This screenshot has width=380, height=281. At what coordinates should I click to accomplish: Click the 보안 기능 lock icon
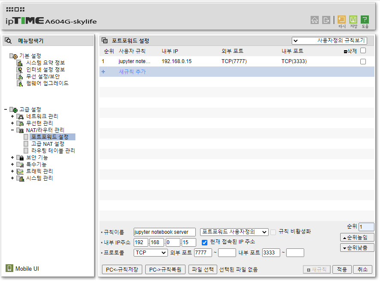[20, 158]
